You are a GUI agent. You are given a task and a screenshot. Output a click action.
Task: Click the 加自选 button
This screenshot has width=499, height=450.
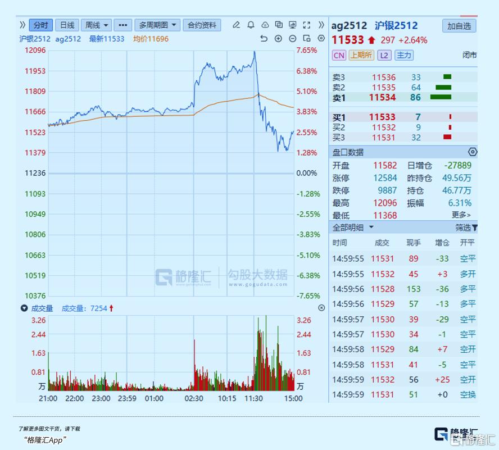coord(459,26)
